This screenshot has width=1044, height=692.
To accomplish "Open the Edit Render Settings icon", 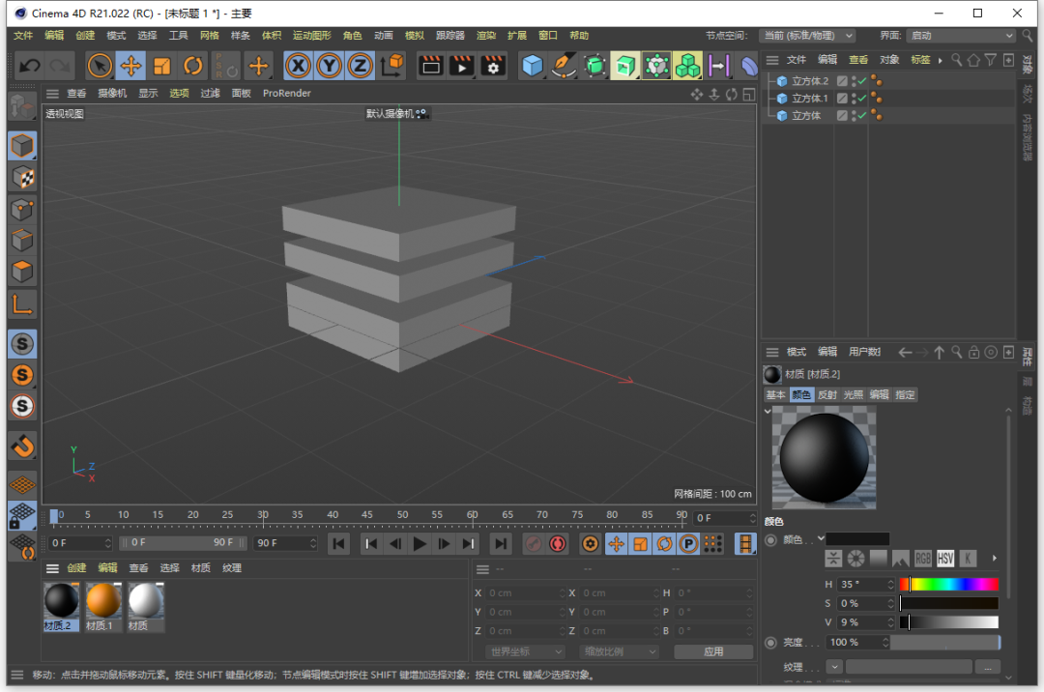I will coord(493,66).
